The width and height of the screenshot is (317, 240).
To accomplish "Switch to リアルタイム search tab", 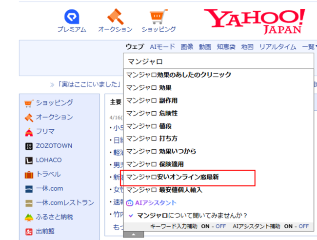I will tap(277, 47).
